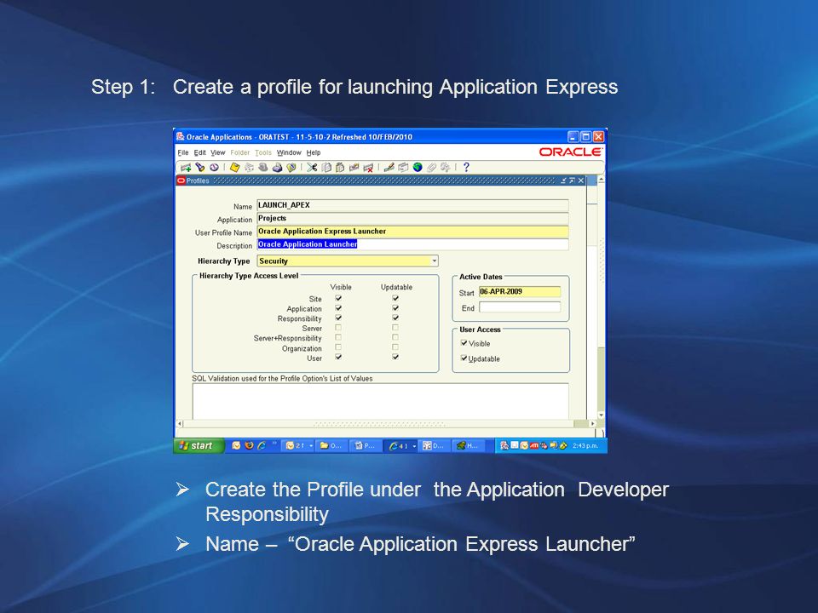Toggle User Access Visible checkbox
The height and width of the screenshot is (613, 818).
[464, 343]
